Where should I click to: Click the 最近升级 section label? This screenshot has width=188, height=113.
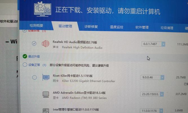click(34, 56)
